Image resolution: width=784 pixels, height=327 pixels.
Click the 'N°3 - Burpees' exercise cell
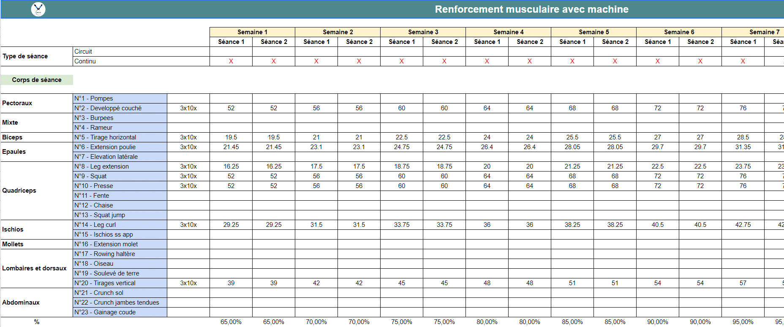[120, 118]
